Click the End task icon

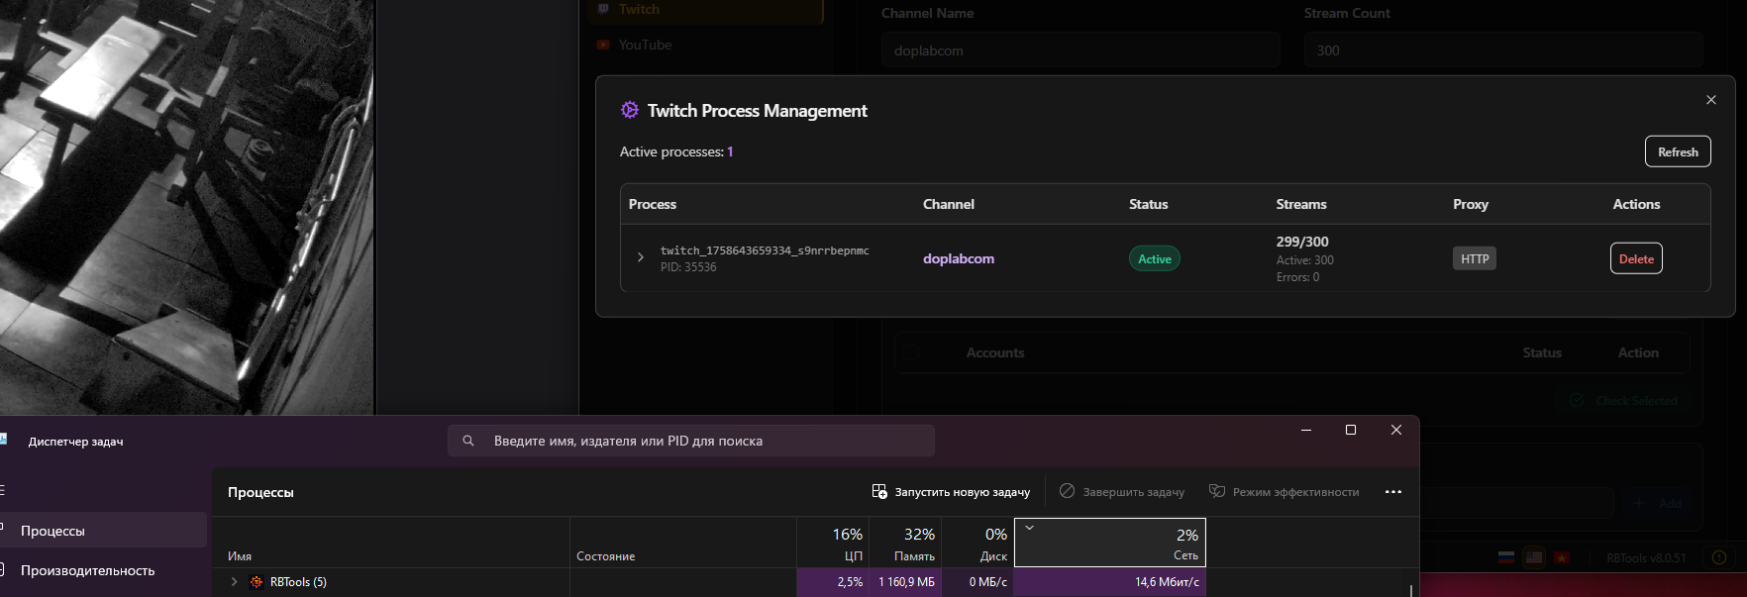(x=1067, y=492)
